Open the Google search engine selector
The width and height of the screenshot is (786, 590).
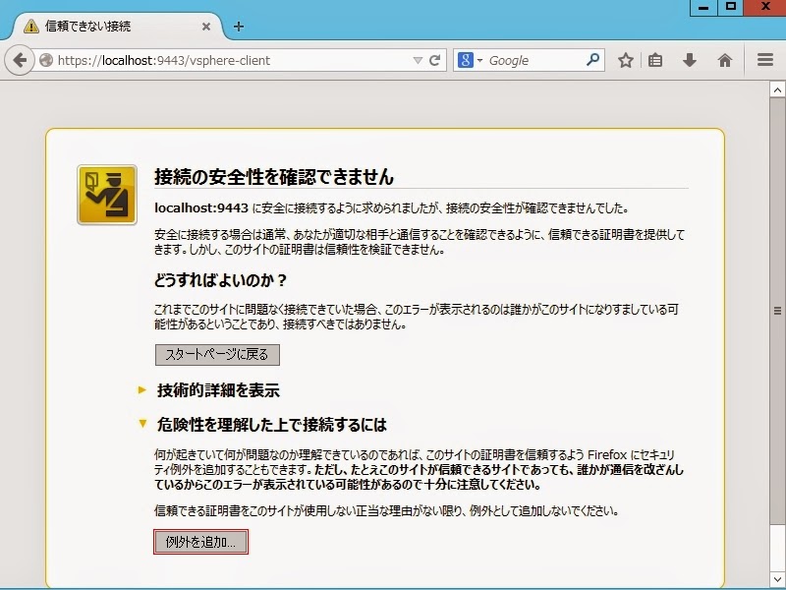[470, 61]
